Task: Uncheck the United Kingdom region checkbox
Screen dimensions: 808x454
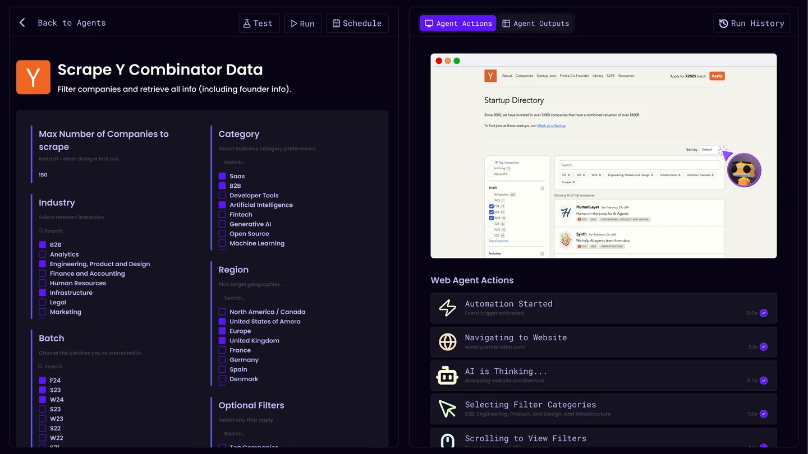Action: point(222,341)
